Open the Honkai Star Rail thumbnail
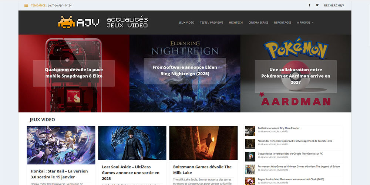Viewport: 370px width, 185px height. pyautogui.click(x=61, y=145)
